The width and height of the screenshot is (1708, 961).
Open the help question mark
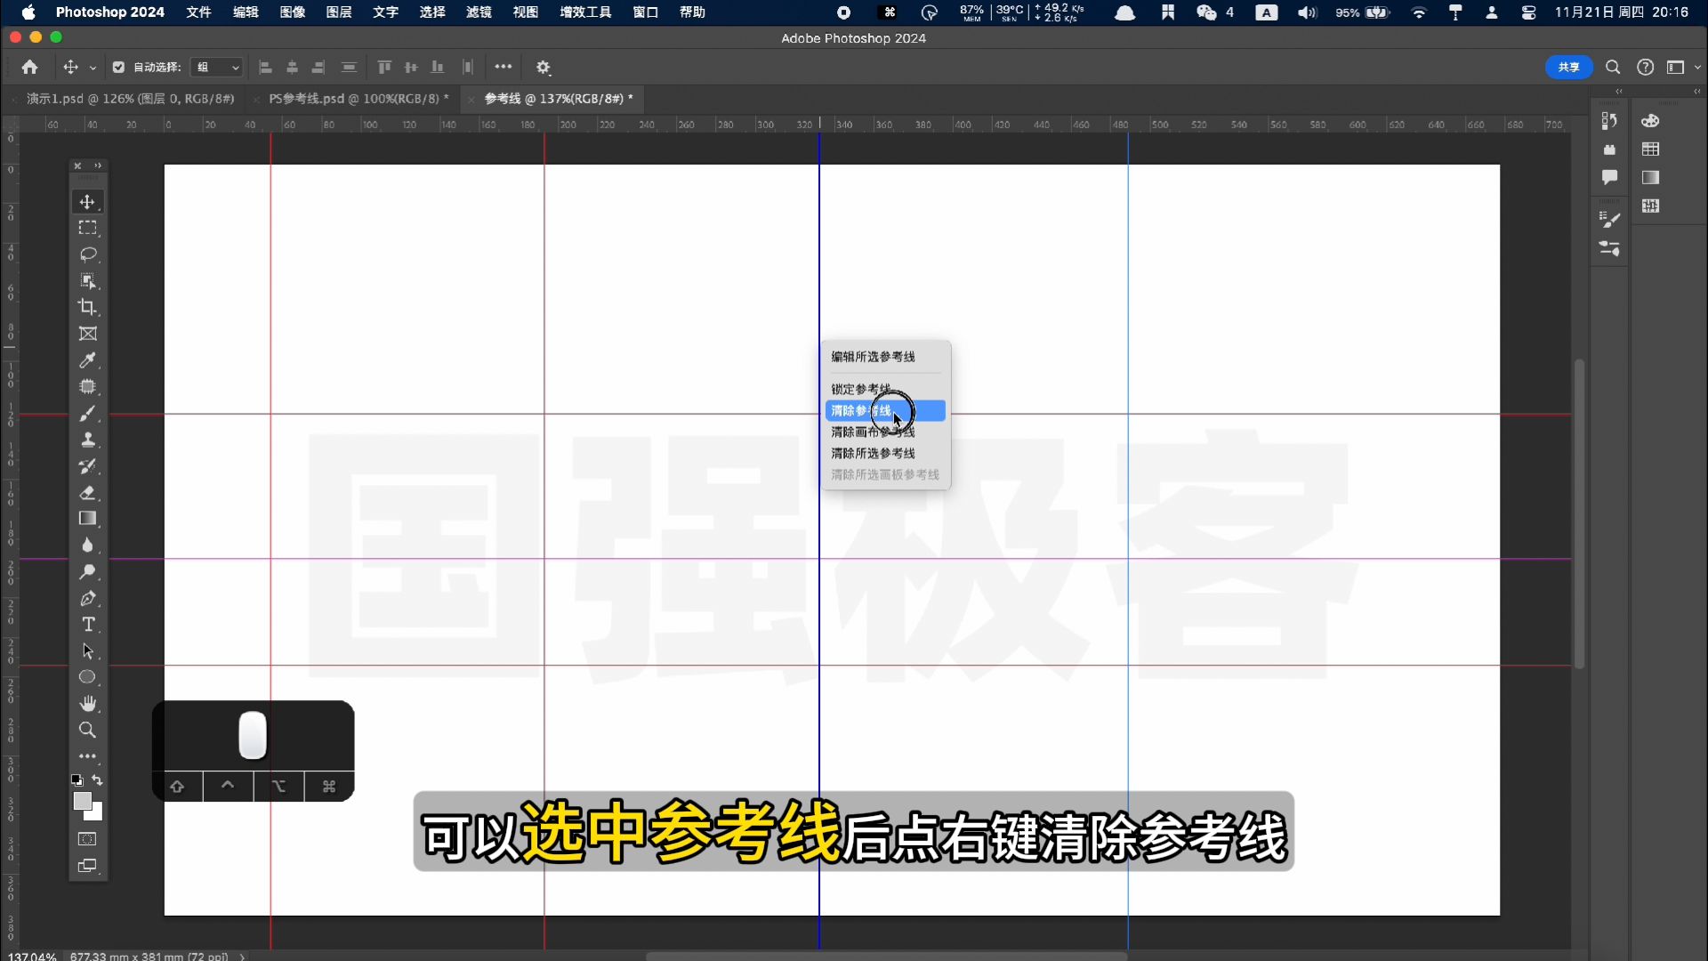pyautogui.click(x=1646, y=67)
